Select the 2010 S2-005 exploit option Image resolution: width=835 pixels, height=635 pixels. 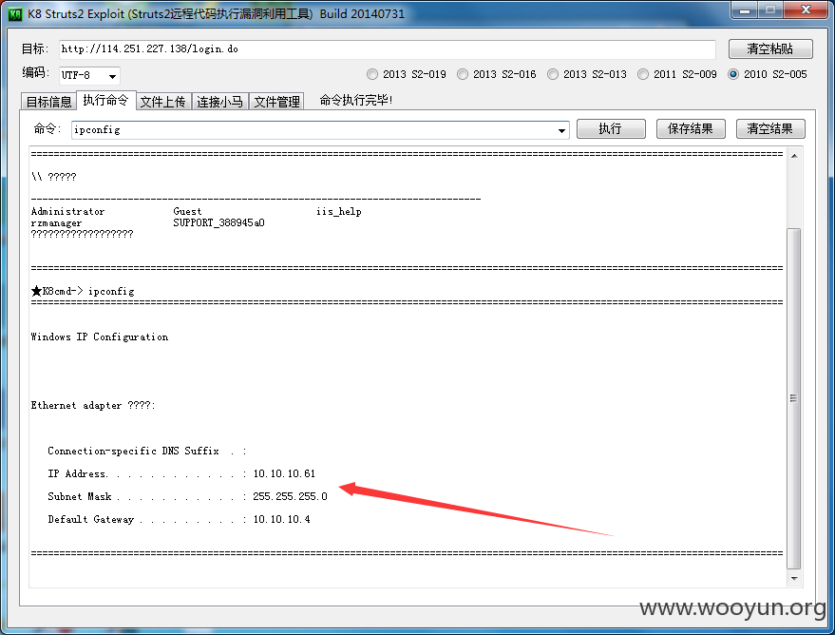[x=768, y=74]
